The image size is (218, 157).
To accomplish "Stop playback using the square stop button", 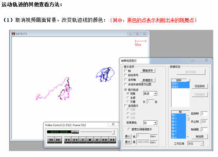I will click(90, 140).
